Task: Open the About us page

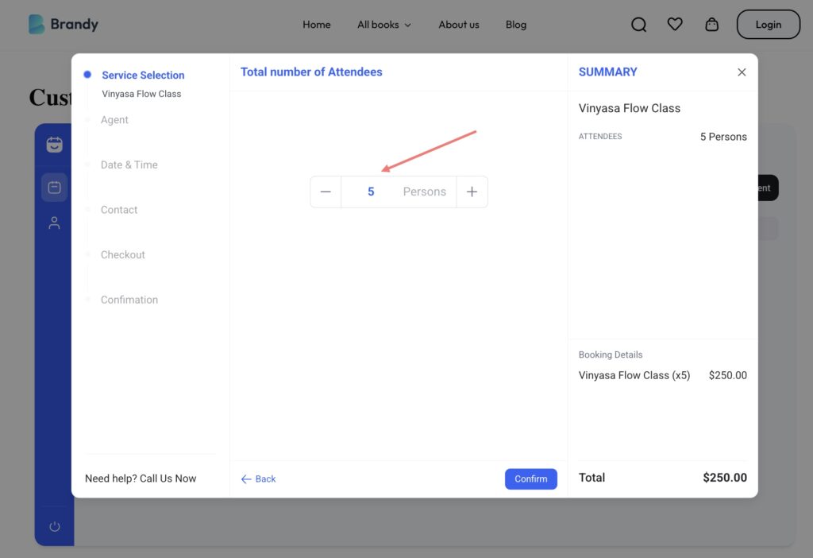Action: [458, 25]
